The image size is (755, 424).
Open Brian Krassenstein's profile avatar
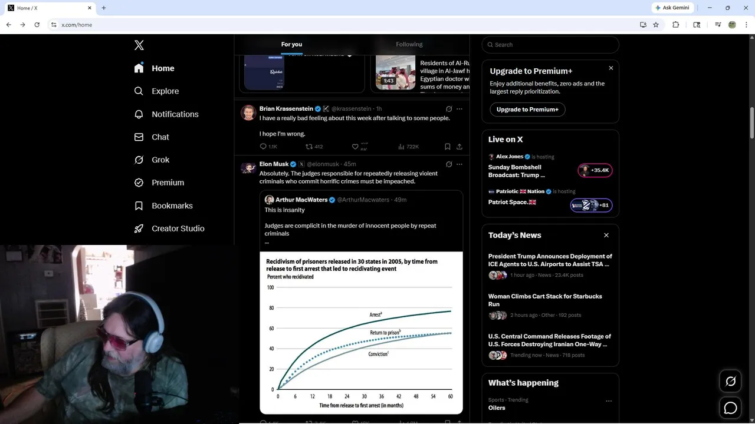248,112
